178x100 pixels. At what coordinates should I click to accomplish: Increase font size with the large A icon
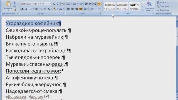pos(54,4)
